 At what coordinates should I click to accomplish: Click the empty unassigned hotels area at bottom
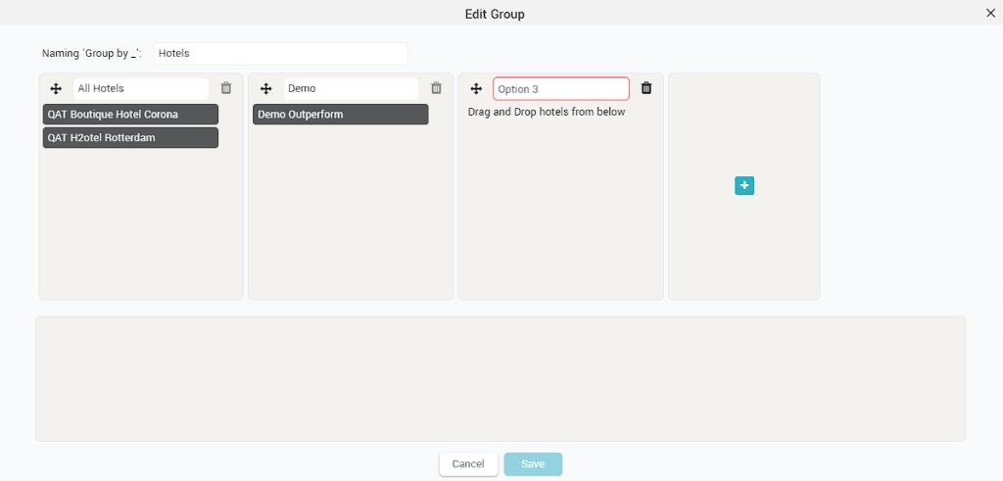(x=501, y=379)
